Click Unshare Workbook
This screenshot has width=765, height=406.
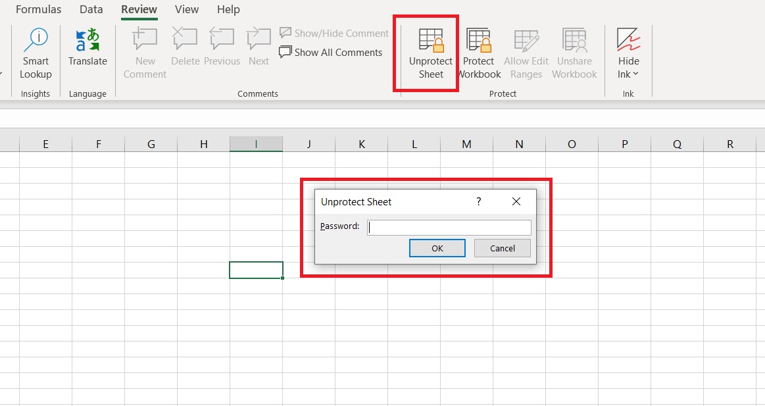tap(574, 54)
